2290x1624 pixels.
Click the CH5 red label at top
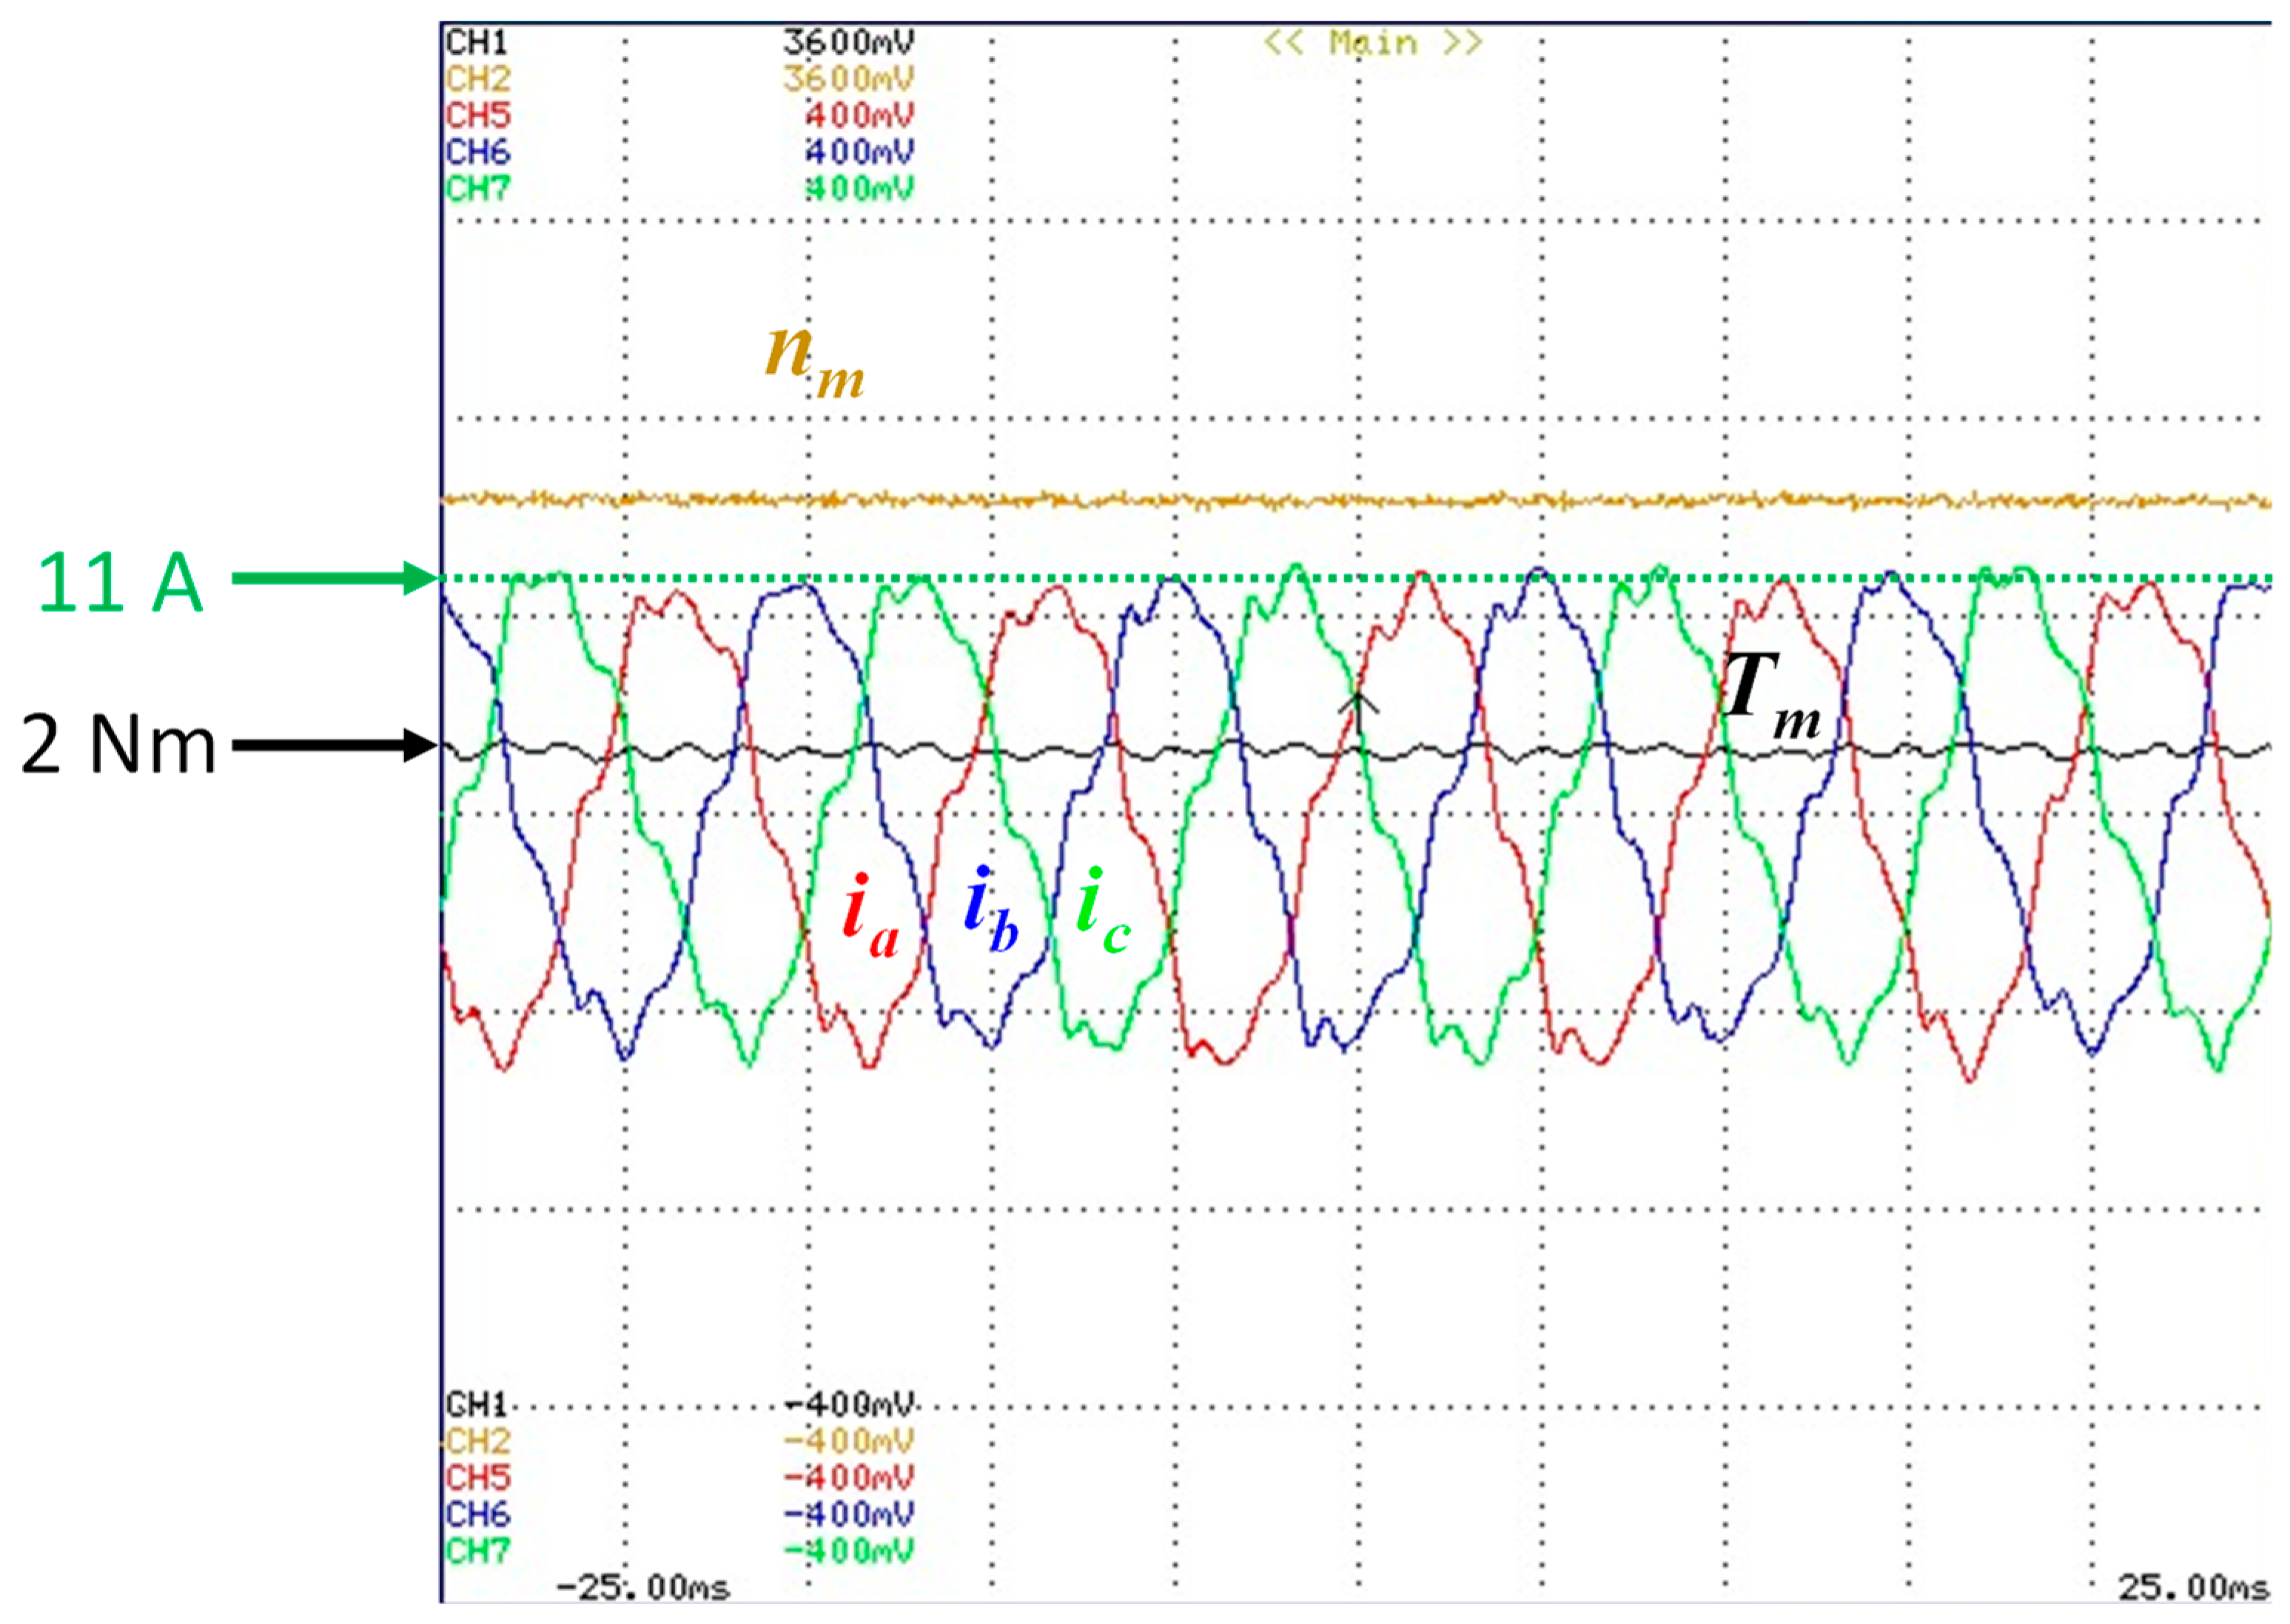point(477,116)
